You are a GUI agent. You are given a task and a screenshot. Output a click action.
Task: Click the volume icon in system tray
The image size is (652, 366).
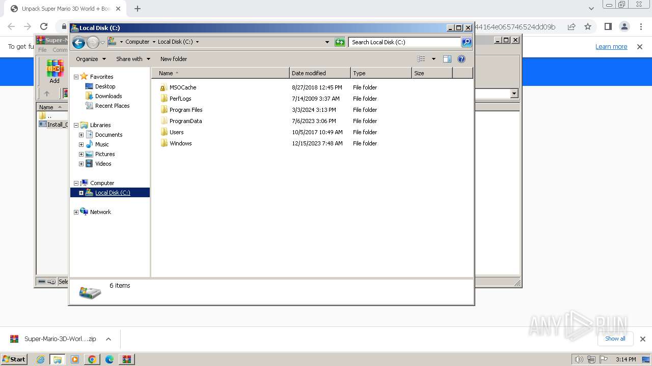(579, 359)
